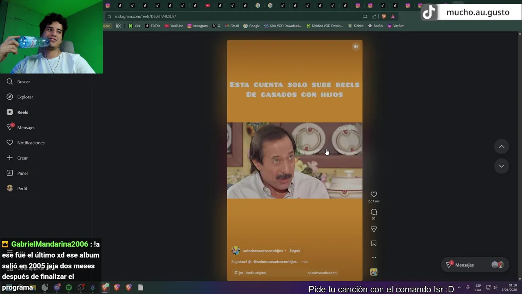Open Buscar in the Instagram sidebar
Image resolution: width=522 pixels, height=294 pixels.
pyautogui.click(x=18, y=82)
